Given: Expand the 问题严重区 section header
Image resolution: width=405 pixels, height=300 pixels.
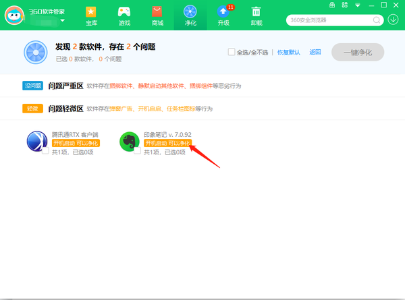Looking at the screenshot, I should [x=65, y=86].
